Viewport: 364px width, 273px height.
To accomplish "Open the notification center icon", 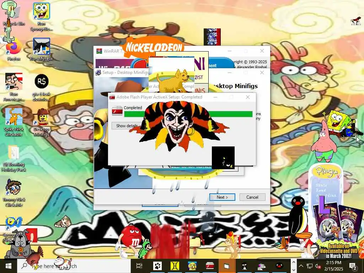I will (x=353, y=266).
